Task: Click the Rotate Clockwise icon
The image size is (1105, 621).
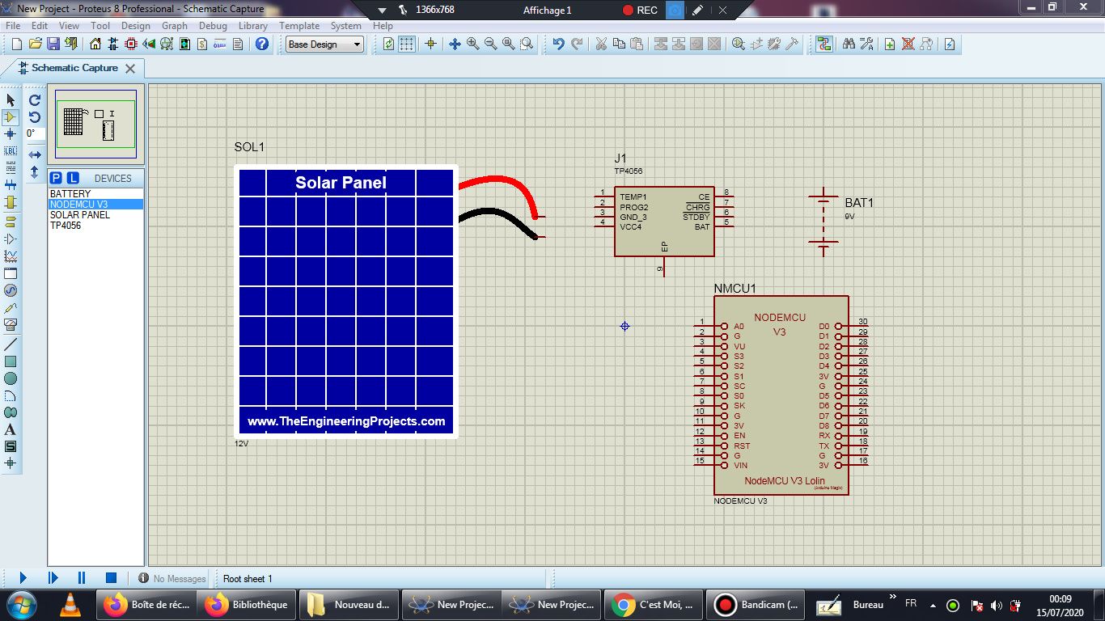Action: 35,100
